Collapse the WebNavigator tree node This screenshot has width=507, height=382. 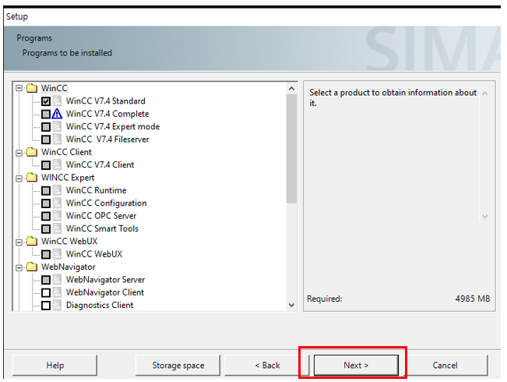click(x=19, y=267)
